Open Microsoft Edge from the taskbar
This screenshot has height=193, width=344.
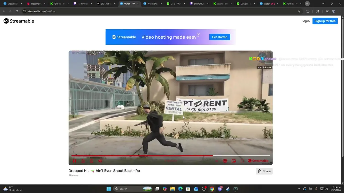click(x=180, y=189)
